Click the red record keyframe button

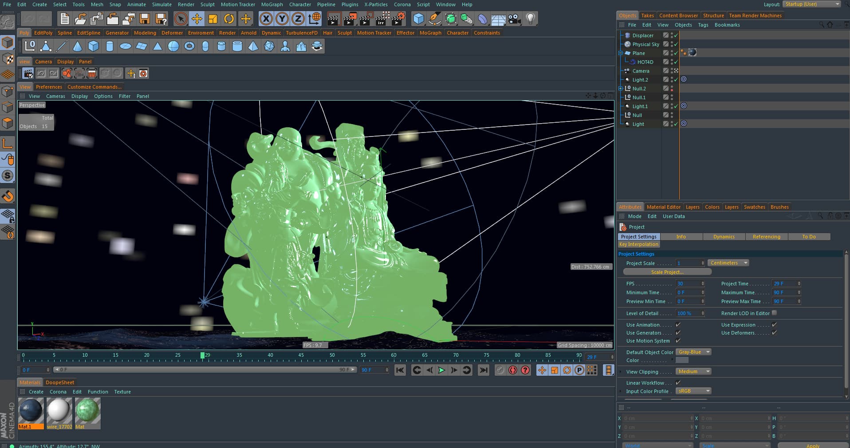513,370
